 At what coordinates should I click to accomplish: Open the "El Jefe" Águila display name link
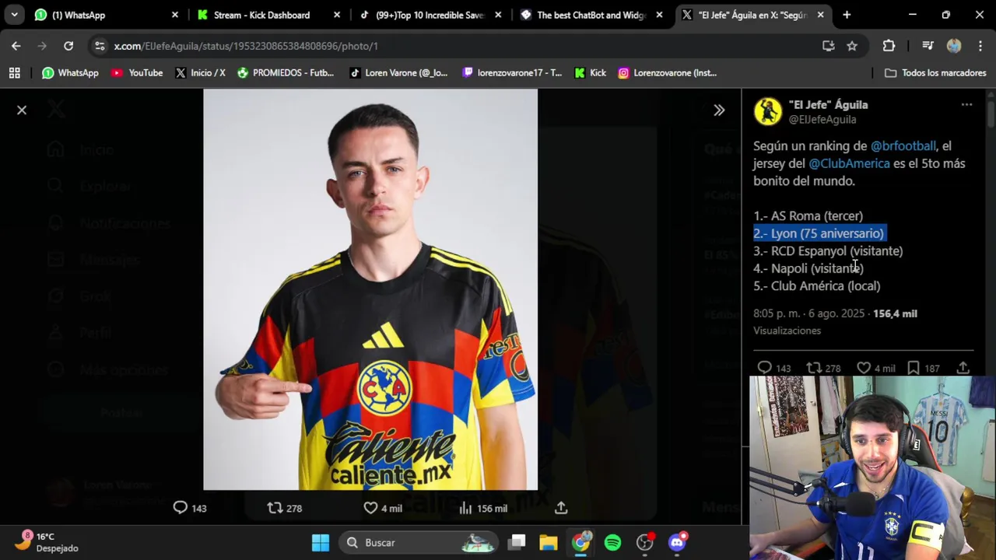[828, 104]
